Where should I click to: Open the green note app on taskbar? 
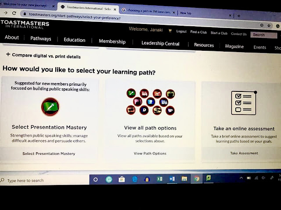tap(208, 178)
